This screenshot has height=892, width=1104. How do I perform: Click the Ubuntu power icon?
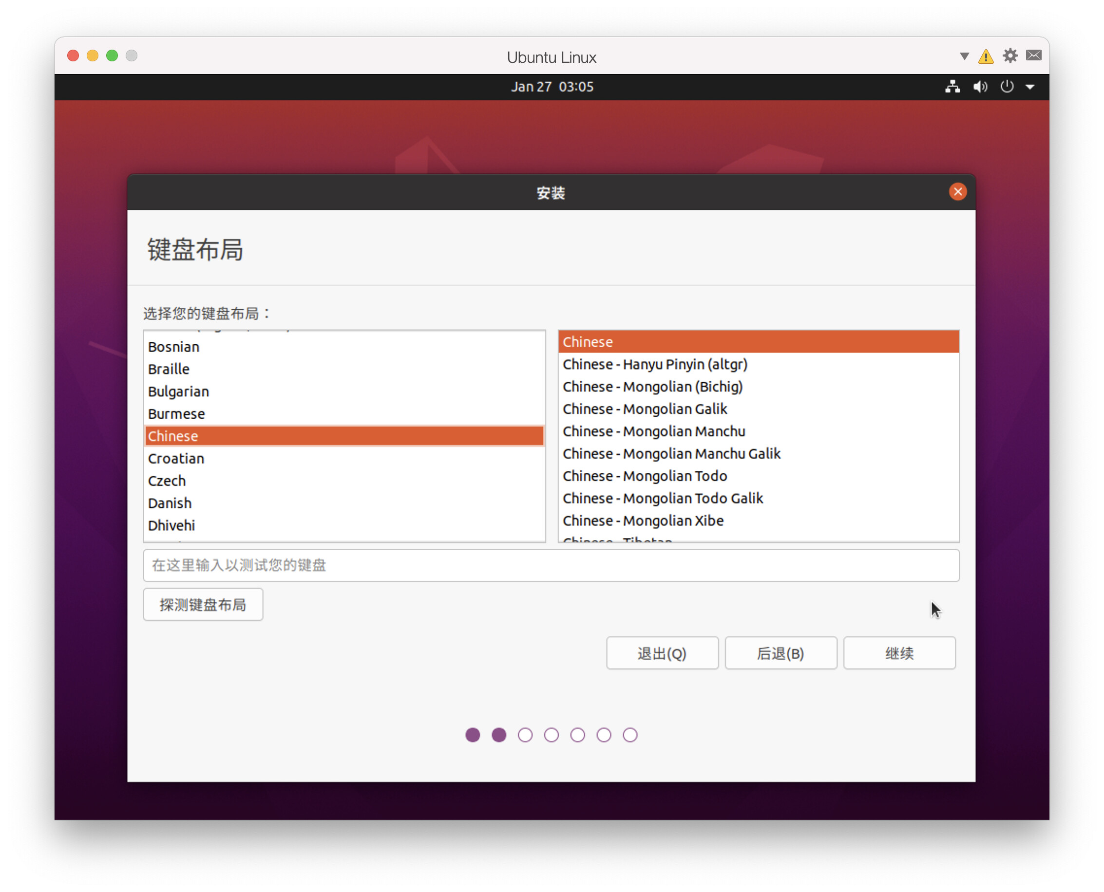click(1007, 86)
